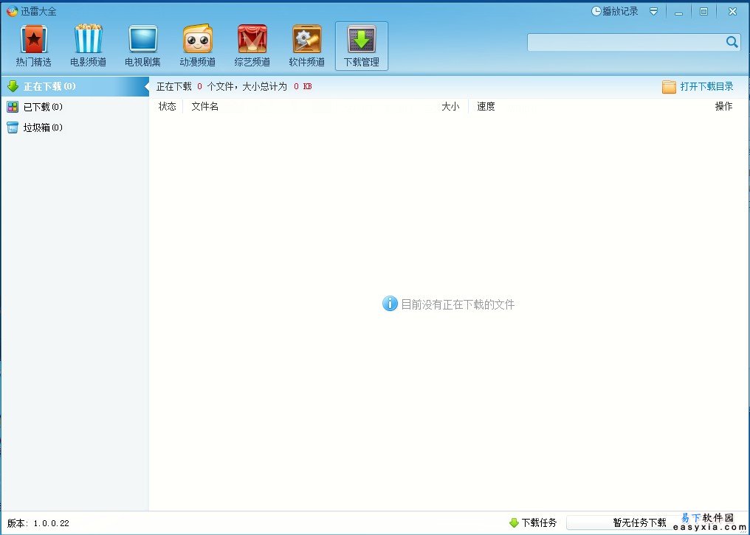
Task: Minimize the 迅雷大全 window
Action: pos(678,12)
